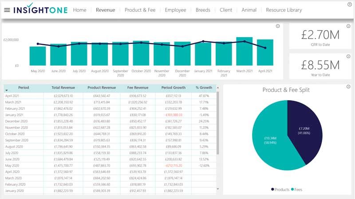Click Products legend color marker

tap(272, 189)
